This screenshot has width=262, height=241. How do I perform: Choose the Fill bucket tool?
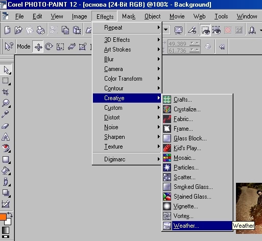(6, 171)
